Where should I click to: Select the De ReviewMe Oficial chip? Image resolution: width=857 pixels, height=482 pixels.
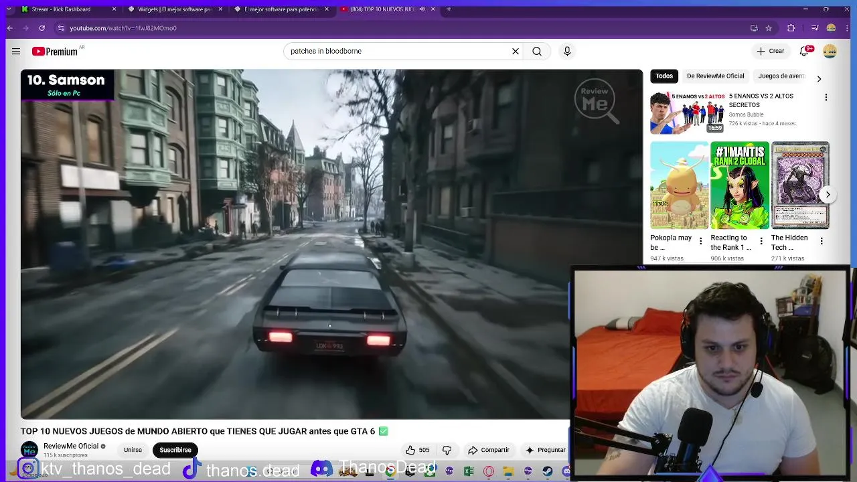click(715, 76)
